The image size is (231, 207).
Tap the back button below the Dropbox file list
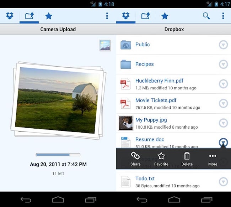(142, 200)
